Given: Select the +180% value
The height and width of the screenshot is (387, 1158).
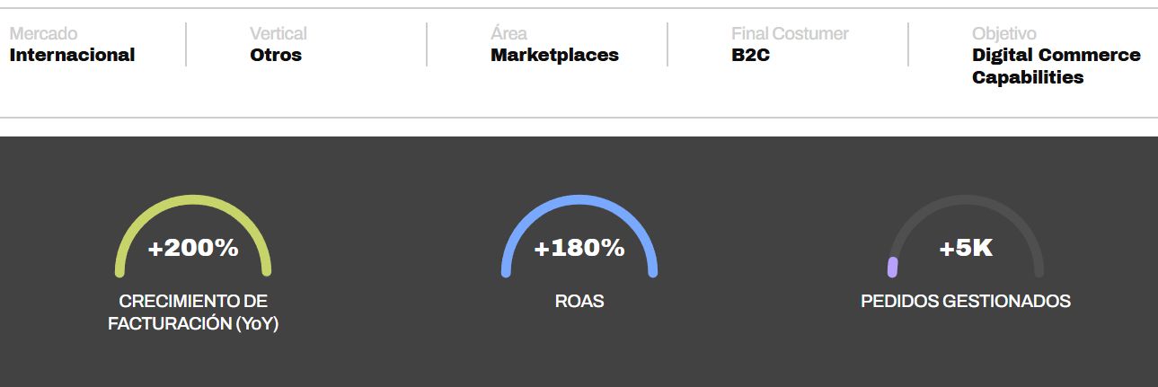Looking at the screenshot, I should (579, 248).
